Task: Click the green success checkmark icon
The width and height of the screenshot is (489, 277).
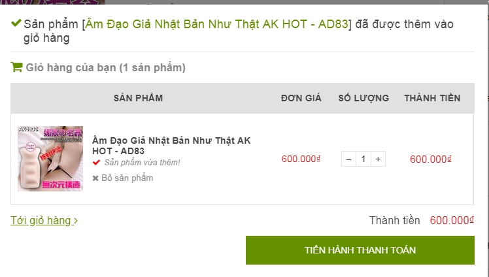Action: click(x=16, y=25)
